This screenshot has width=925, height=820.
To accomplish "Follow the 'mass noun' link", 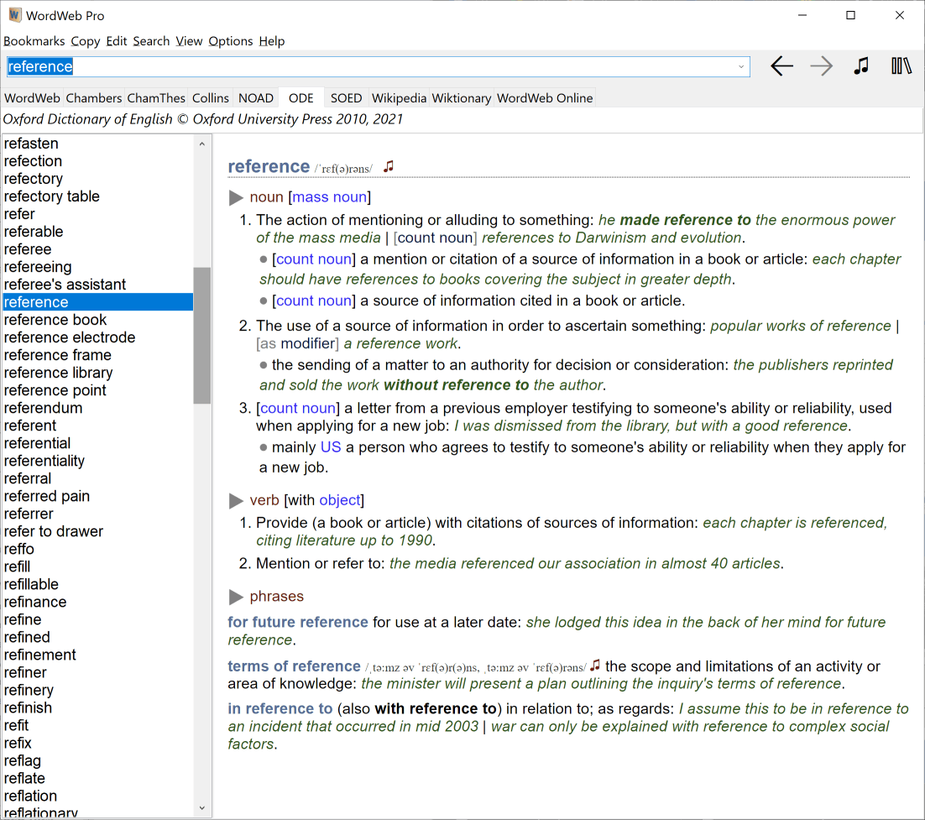I will pos(329,197).
